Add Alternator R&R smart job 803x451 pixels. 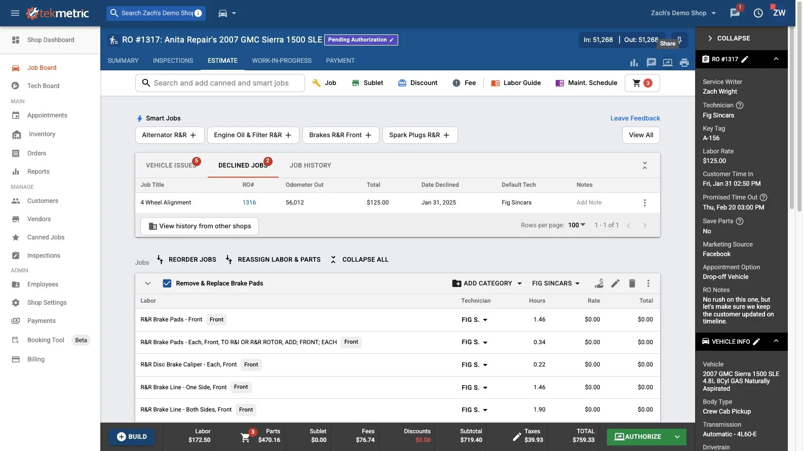tap(170, 135)
